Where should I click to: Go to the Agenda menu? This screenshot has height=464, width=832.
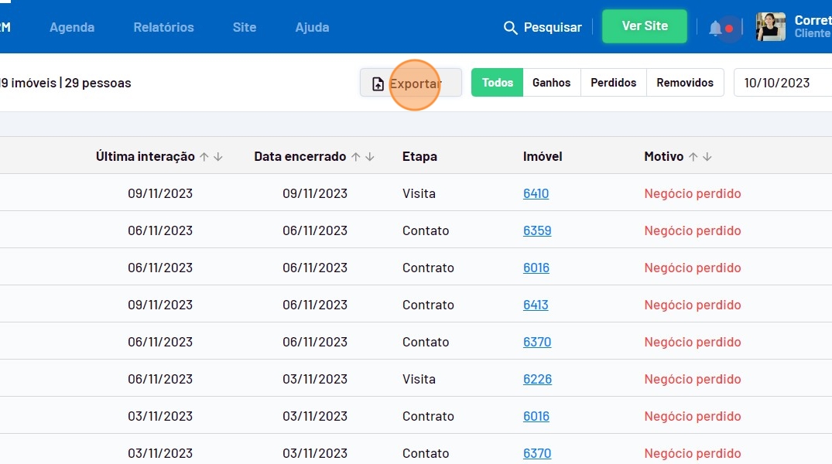[x=72, y=27]
